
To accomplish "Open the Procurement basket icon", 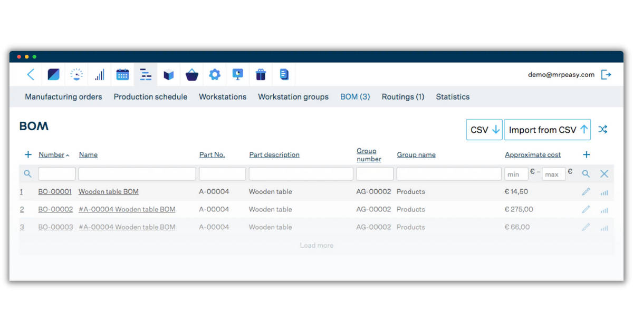I will point(191,74).
